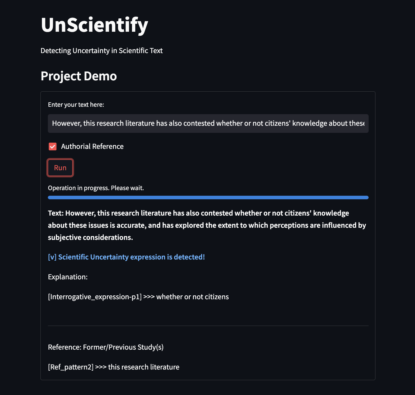Click the 'Scientific Uncertainty expression is detected!' message
415x395 pixels.
pos(126,257)
